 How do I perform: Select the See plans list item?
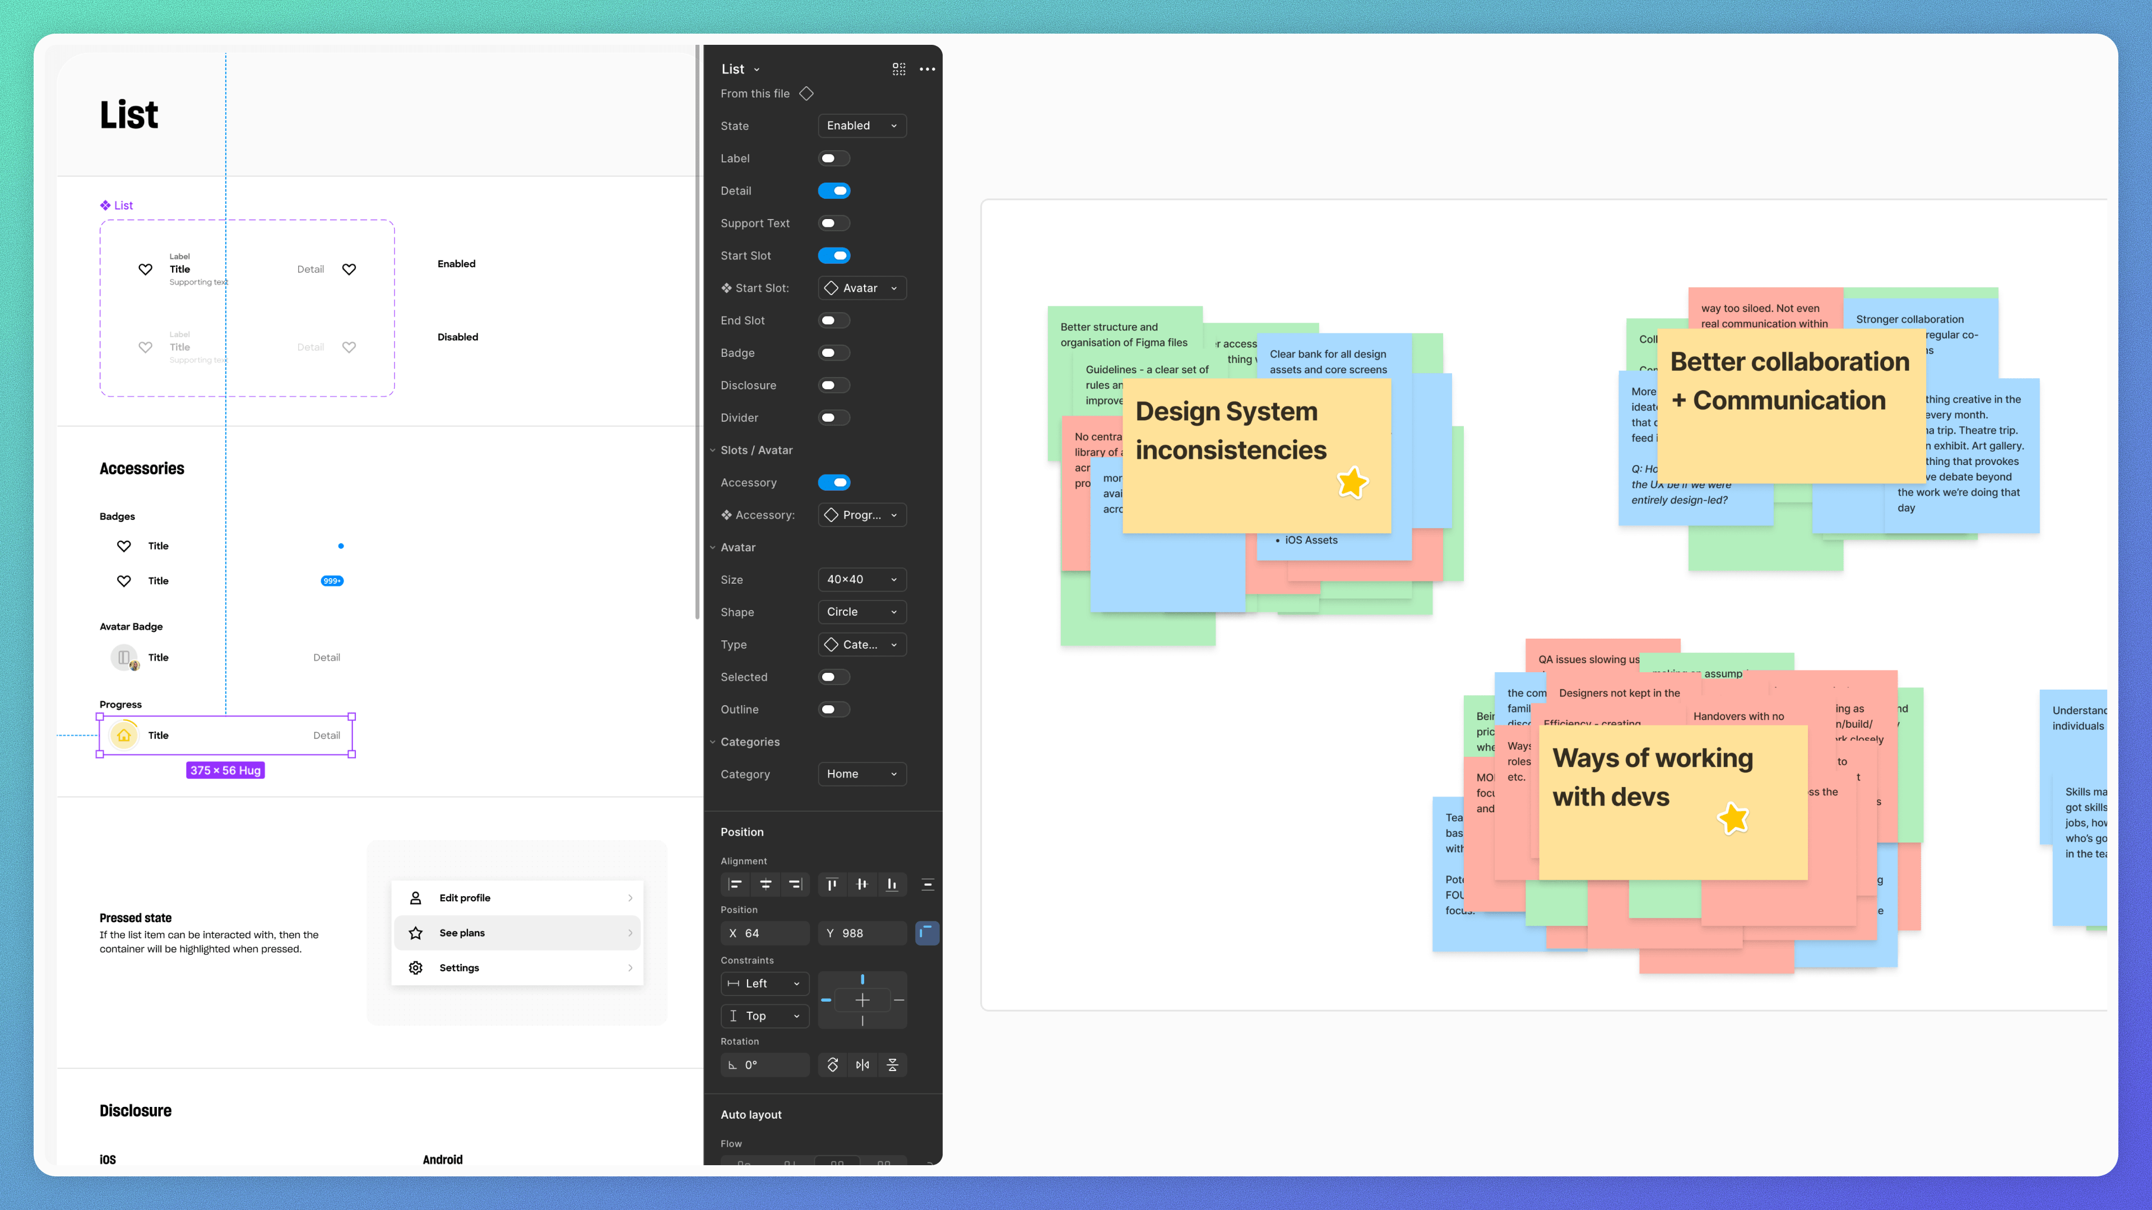point(517,933)
